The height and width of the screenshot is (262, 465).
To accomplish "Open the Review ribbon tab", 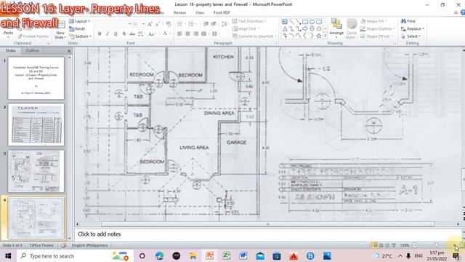I will (179, 13).
